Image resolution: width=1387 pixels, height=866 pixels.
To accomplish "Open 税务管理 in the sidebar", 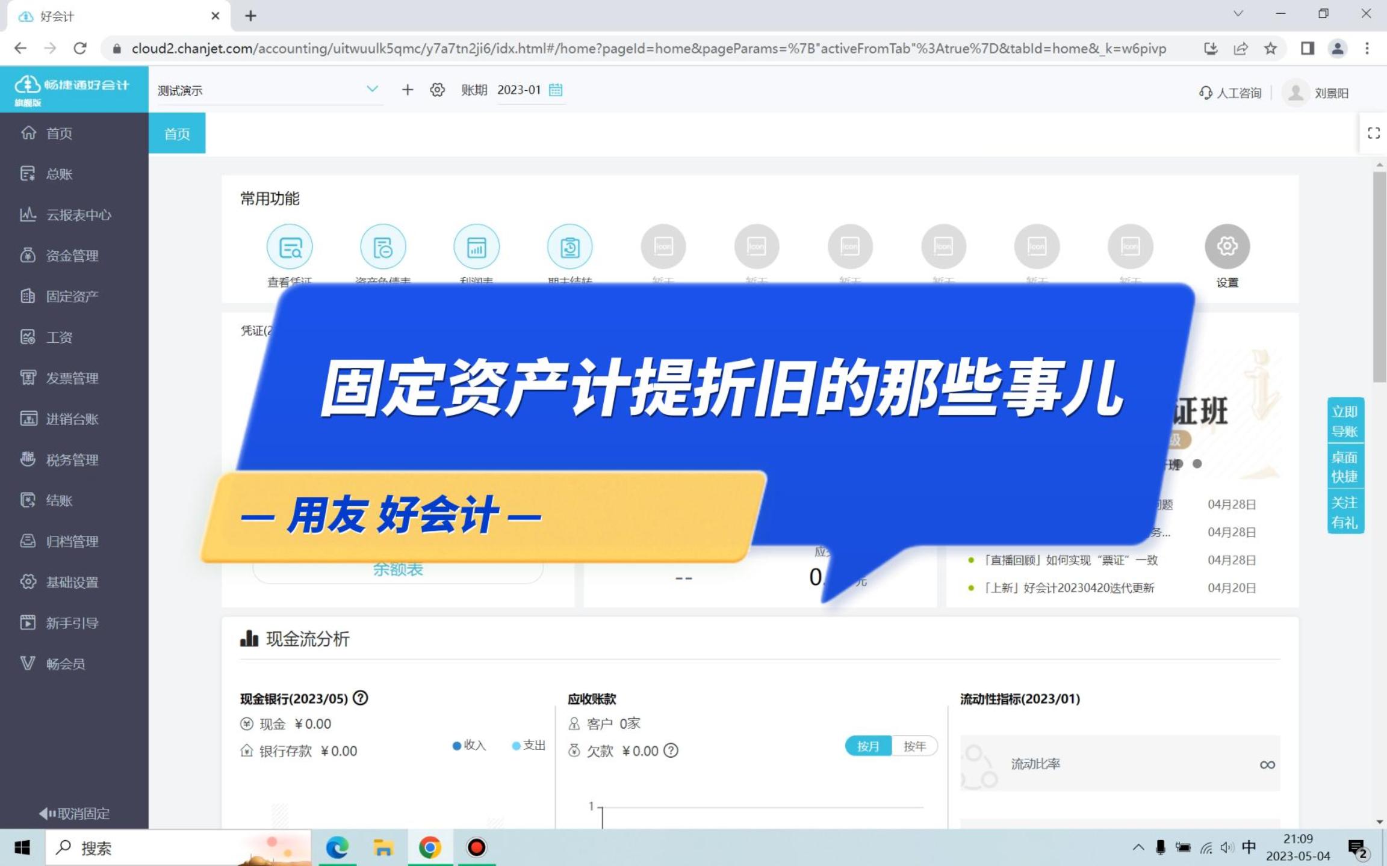I will [x=74, y=460].
